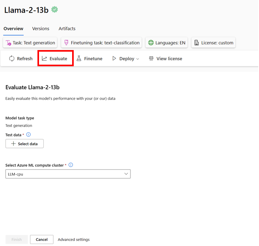Click the License document icon

[197, 43]
